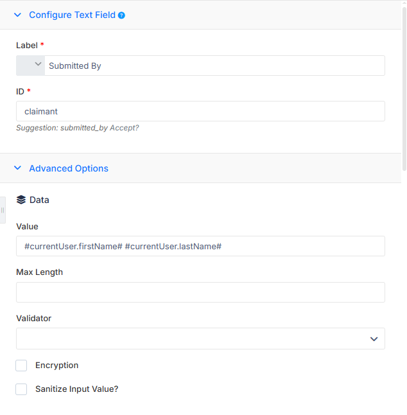Click into the Value field with currentUser expression
407x415 pixels.
[x=200, y=246]
